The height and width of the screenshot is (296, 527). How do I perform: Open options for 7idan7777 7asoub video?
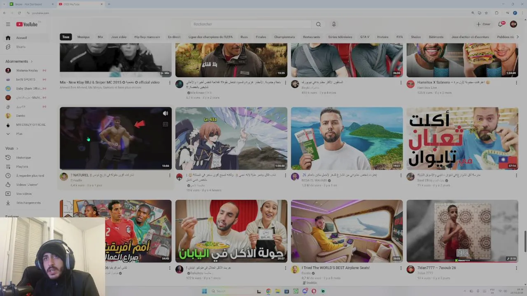(516, 268)
